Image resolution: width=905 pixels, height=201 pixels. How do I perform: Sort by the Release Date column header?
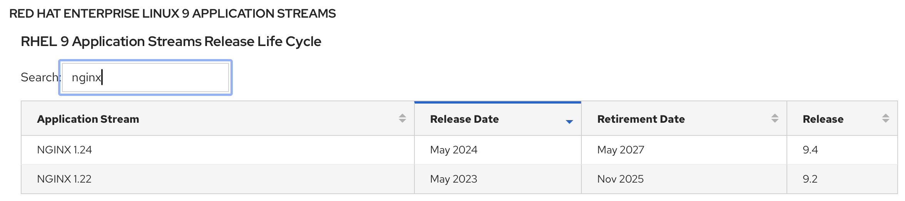click(x=464, y=119)
